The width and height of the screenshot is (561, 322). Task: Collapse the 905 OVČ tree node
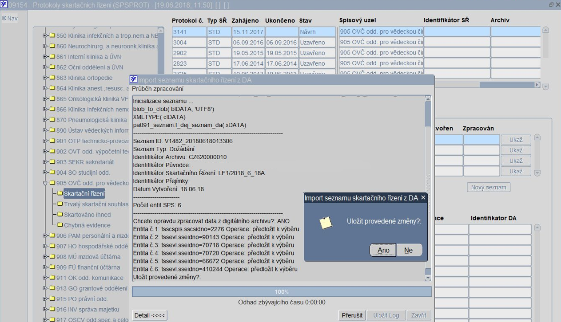(x=45, y=183)
